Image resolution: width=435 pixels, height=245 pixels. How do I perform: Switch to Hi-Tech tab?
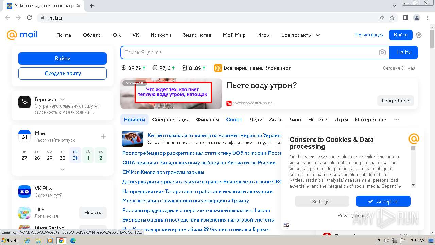click(318, 120)
